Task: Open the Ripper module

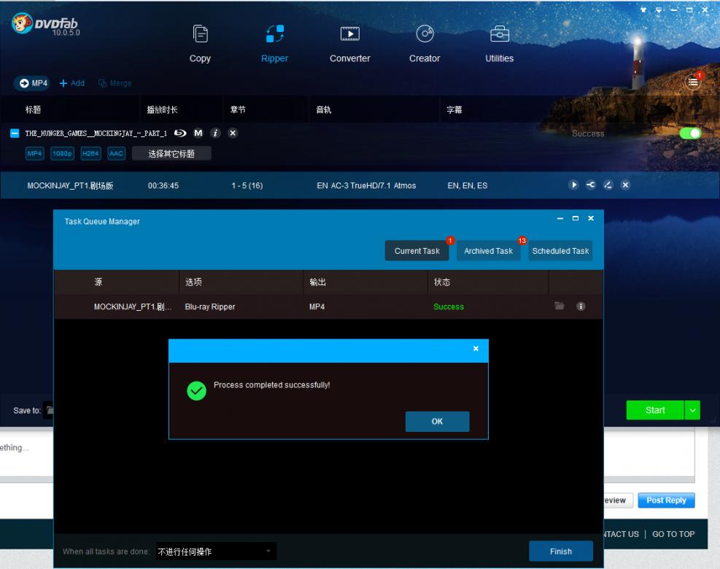Action: 274,43
